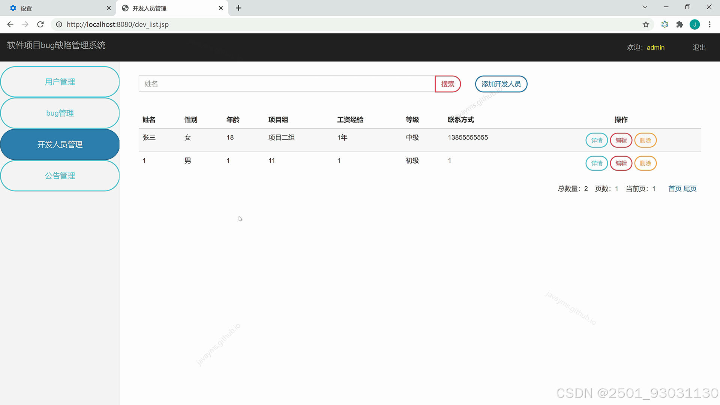The height and width of the screenshot is (405, 720).
Task: View 详情 for 张三
Action: tap(597, 140)
